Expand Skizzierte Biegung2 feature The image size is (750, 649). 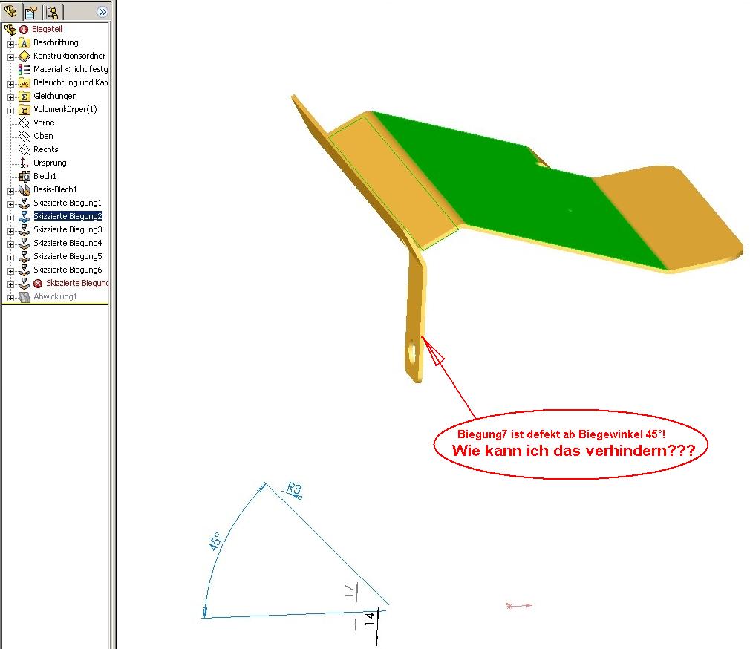(x=10, y=218)
